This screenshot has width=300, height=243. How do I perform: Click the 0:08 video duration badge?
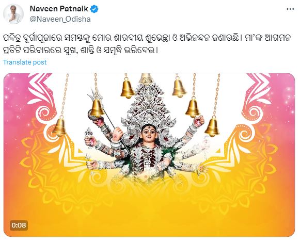coord(19,225)
